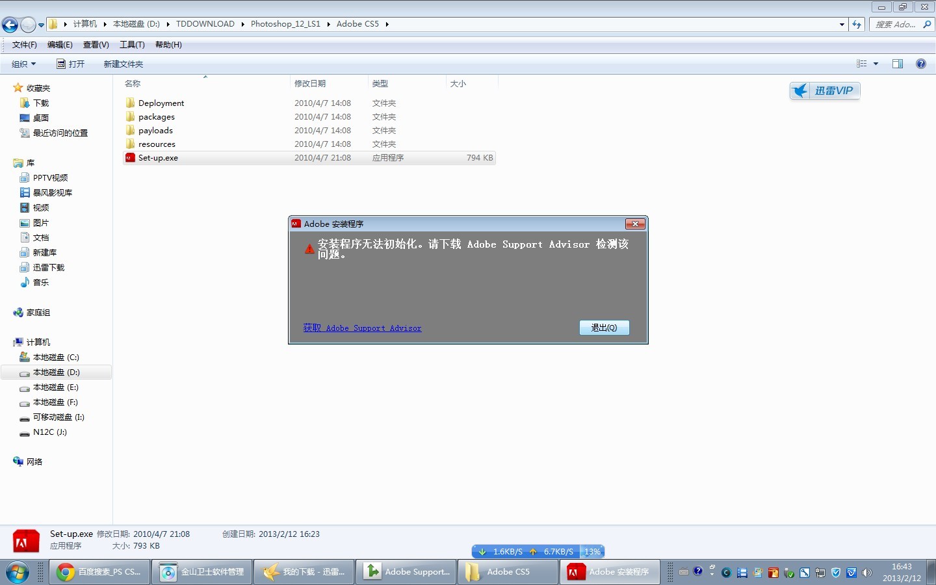The image size is (936, 585).
Task: Click volume speaker tray icon
Action: point(867,573)
